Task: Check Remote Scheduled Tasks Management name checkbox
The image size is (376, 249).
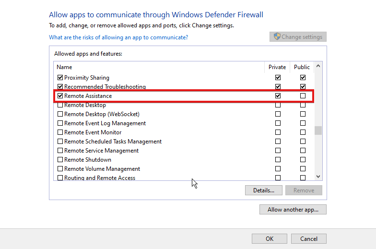Action: coord(60,141)
